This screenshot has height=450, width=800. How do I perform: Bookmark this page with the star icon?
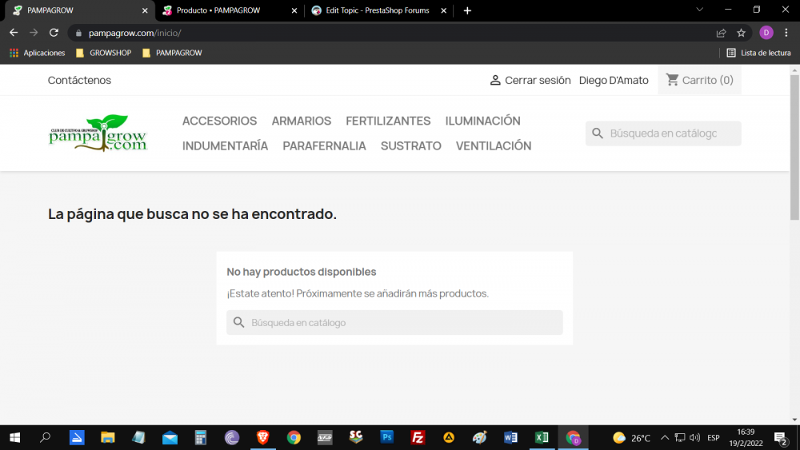[742, 33]
